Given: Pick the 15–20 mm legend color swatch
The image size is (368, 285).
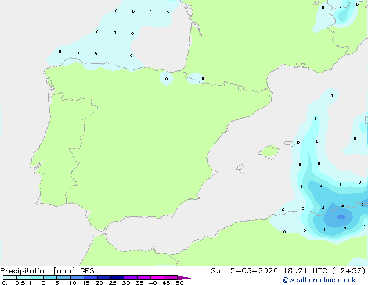Looking at the screenshot, I should coord(91,277).
